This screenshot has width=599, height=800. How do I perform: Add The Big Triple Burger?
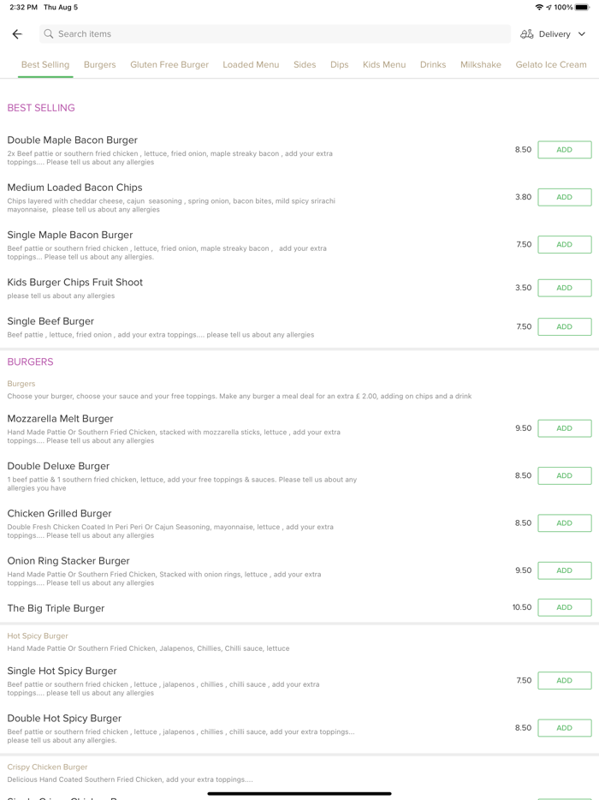click(x=564, y=607)
